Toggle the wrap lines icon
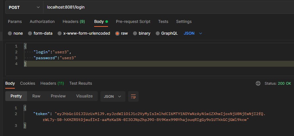Image resolution: width=294 pixels, height=136 pixels. pyautogui.click(x=133, y=96)
